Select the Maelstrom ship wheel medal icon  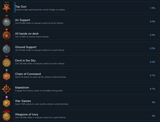point(6,88)
